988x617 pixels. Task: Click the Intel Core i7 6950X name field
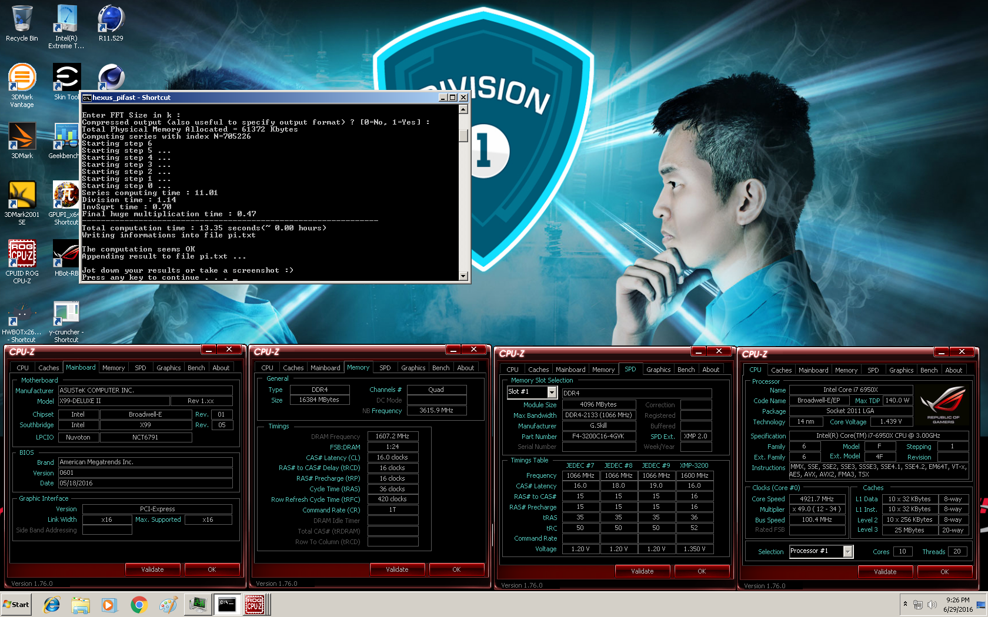coord(850,390)
